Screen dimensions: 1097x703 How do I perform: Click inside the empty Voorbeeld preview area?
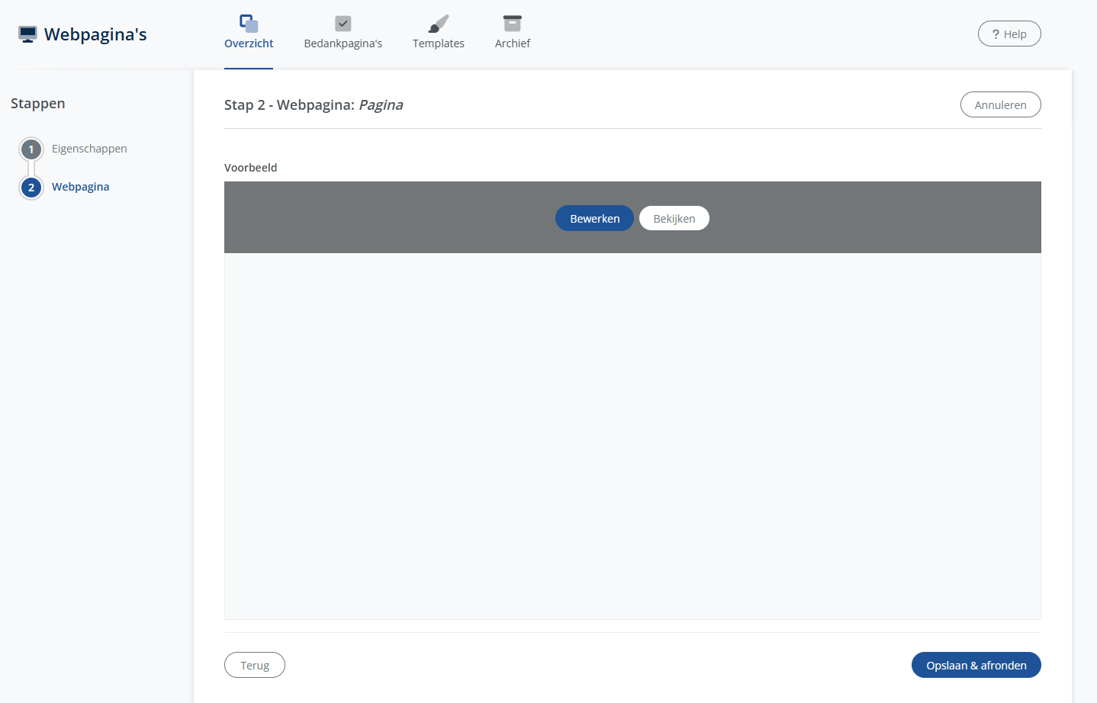point(632,436)
